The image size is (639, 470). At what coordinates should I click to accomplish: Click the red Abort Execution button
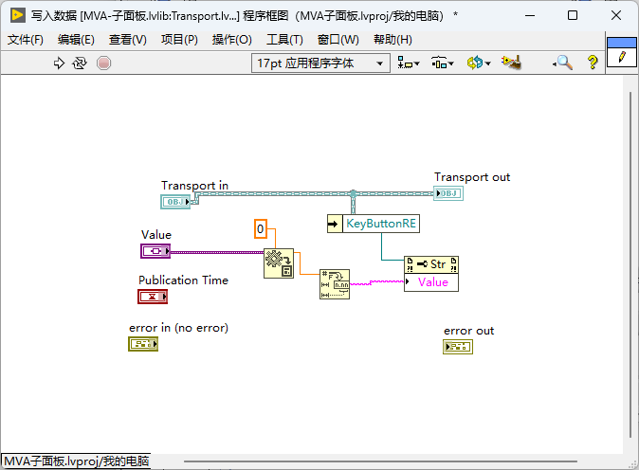pyautogui.click(x=103, y=63)
